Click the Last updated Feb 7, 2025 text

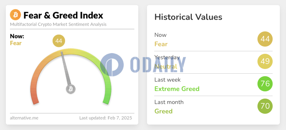tap(105, 118)
